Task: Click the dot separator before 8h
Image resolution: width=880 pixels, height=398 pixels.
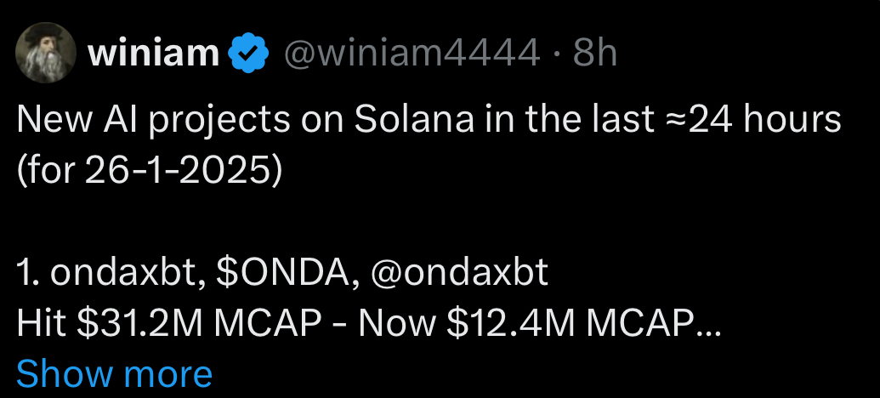Action: coord(556,55)
